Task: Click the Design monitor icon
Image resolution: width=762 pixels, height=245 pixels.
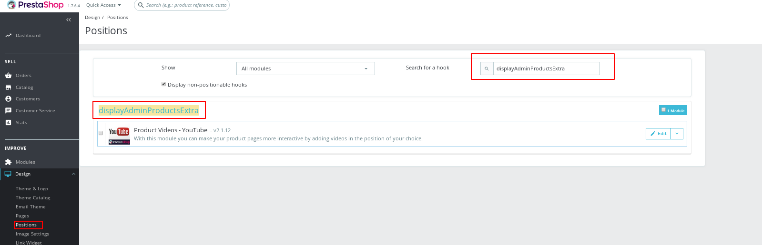Action: (8, 174)
